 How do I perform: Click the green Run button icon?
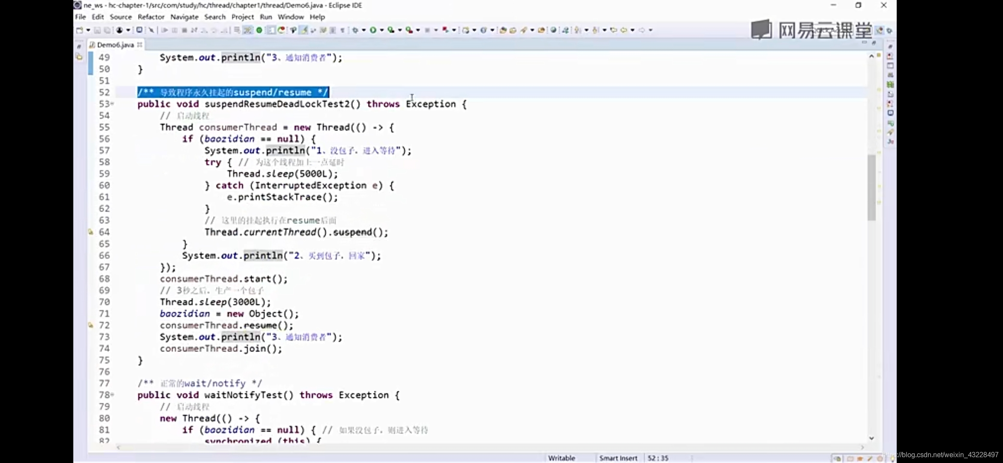point(373,30)
